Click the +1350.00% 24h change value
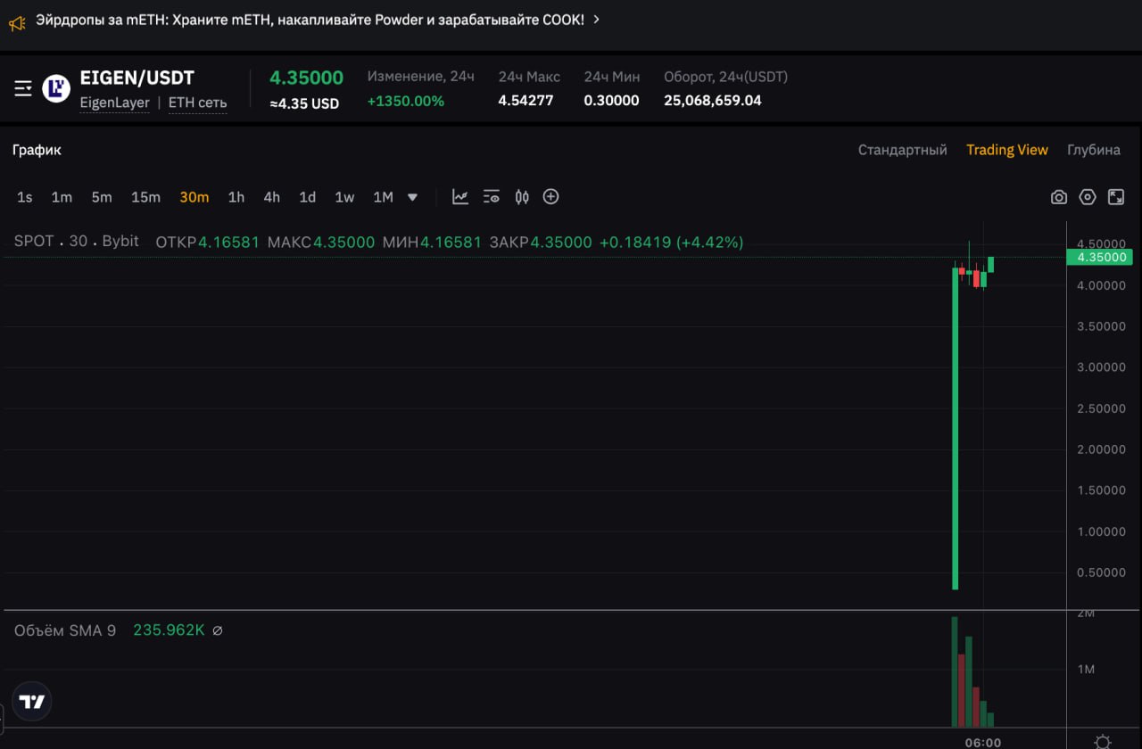Viewport: 1142px width, 749px height. pyautogui.click(x=406, y=101)
